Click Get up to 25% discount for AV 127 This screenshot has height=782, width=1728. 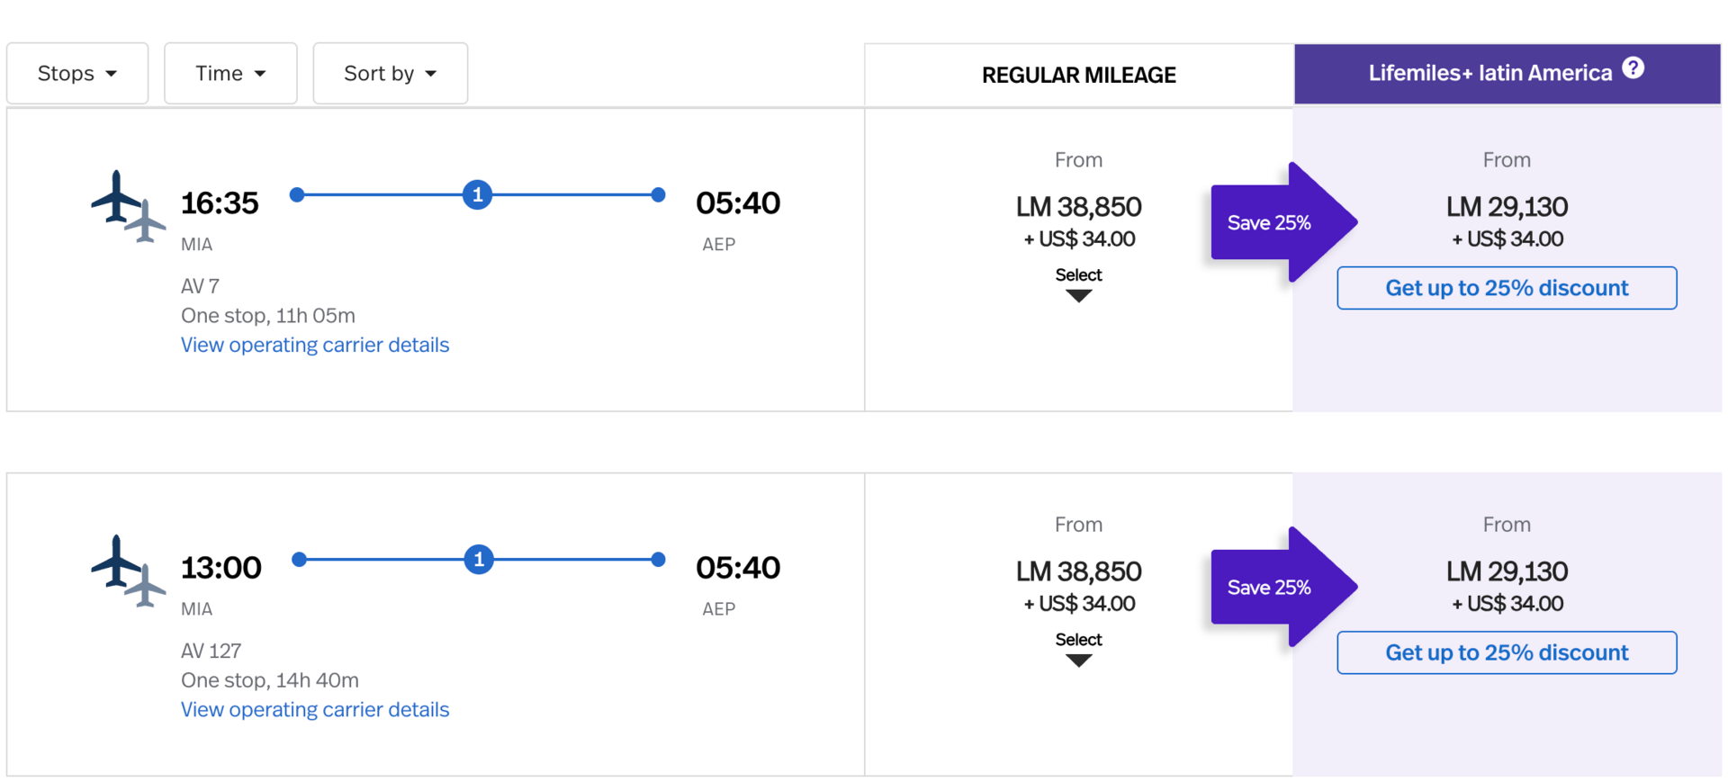[x=1507, y=652]
